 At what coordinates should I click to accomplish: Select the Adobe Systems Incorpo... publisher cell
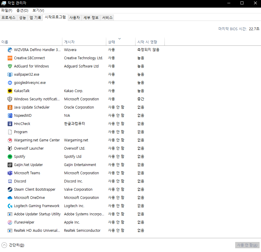pyautogui.click(x=84, y=214)
